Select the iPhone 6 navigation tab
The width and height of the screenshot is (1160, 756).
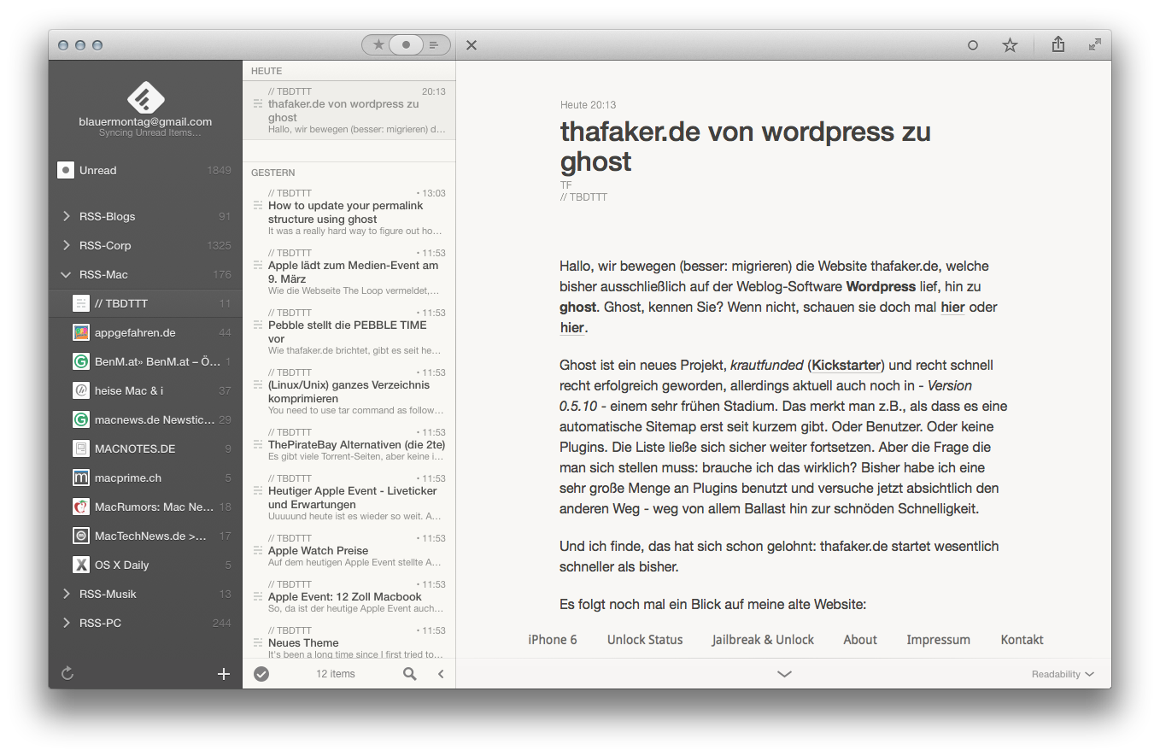[x=552, y=639]
